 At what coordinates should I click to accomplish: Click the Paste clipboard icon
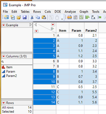pyautogui.click(x=44, y=17)
